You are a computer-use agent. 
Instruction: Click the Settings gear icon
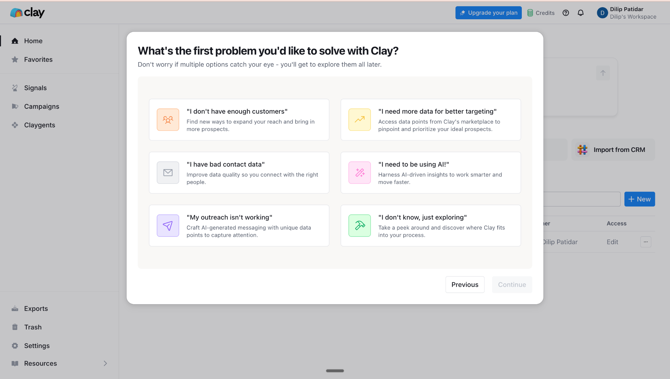tap(15, 346)
